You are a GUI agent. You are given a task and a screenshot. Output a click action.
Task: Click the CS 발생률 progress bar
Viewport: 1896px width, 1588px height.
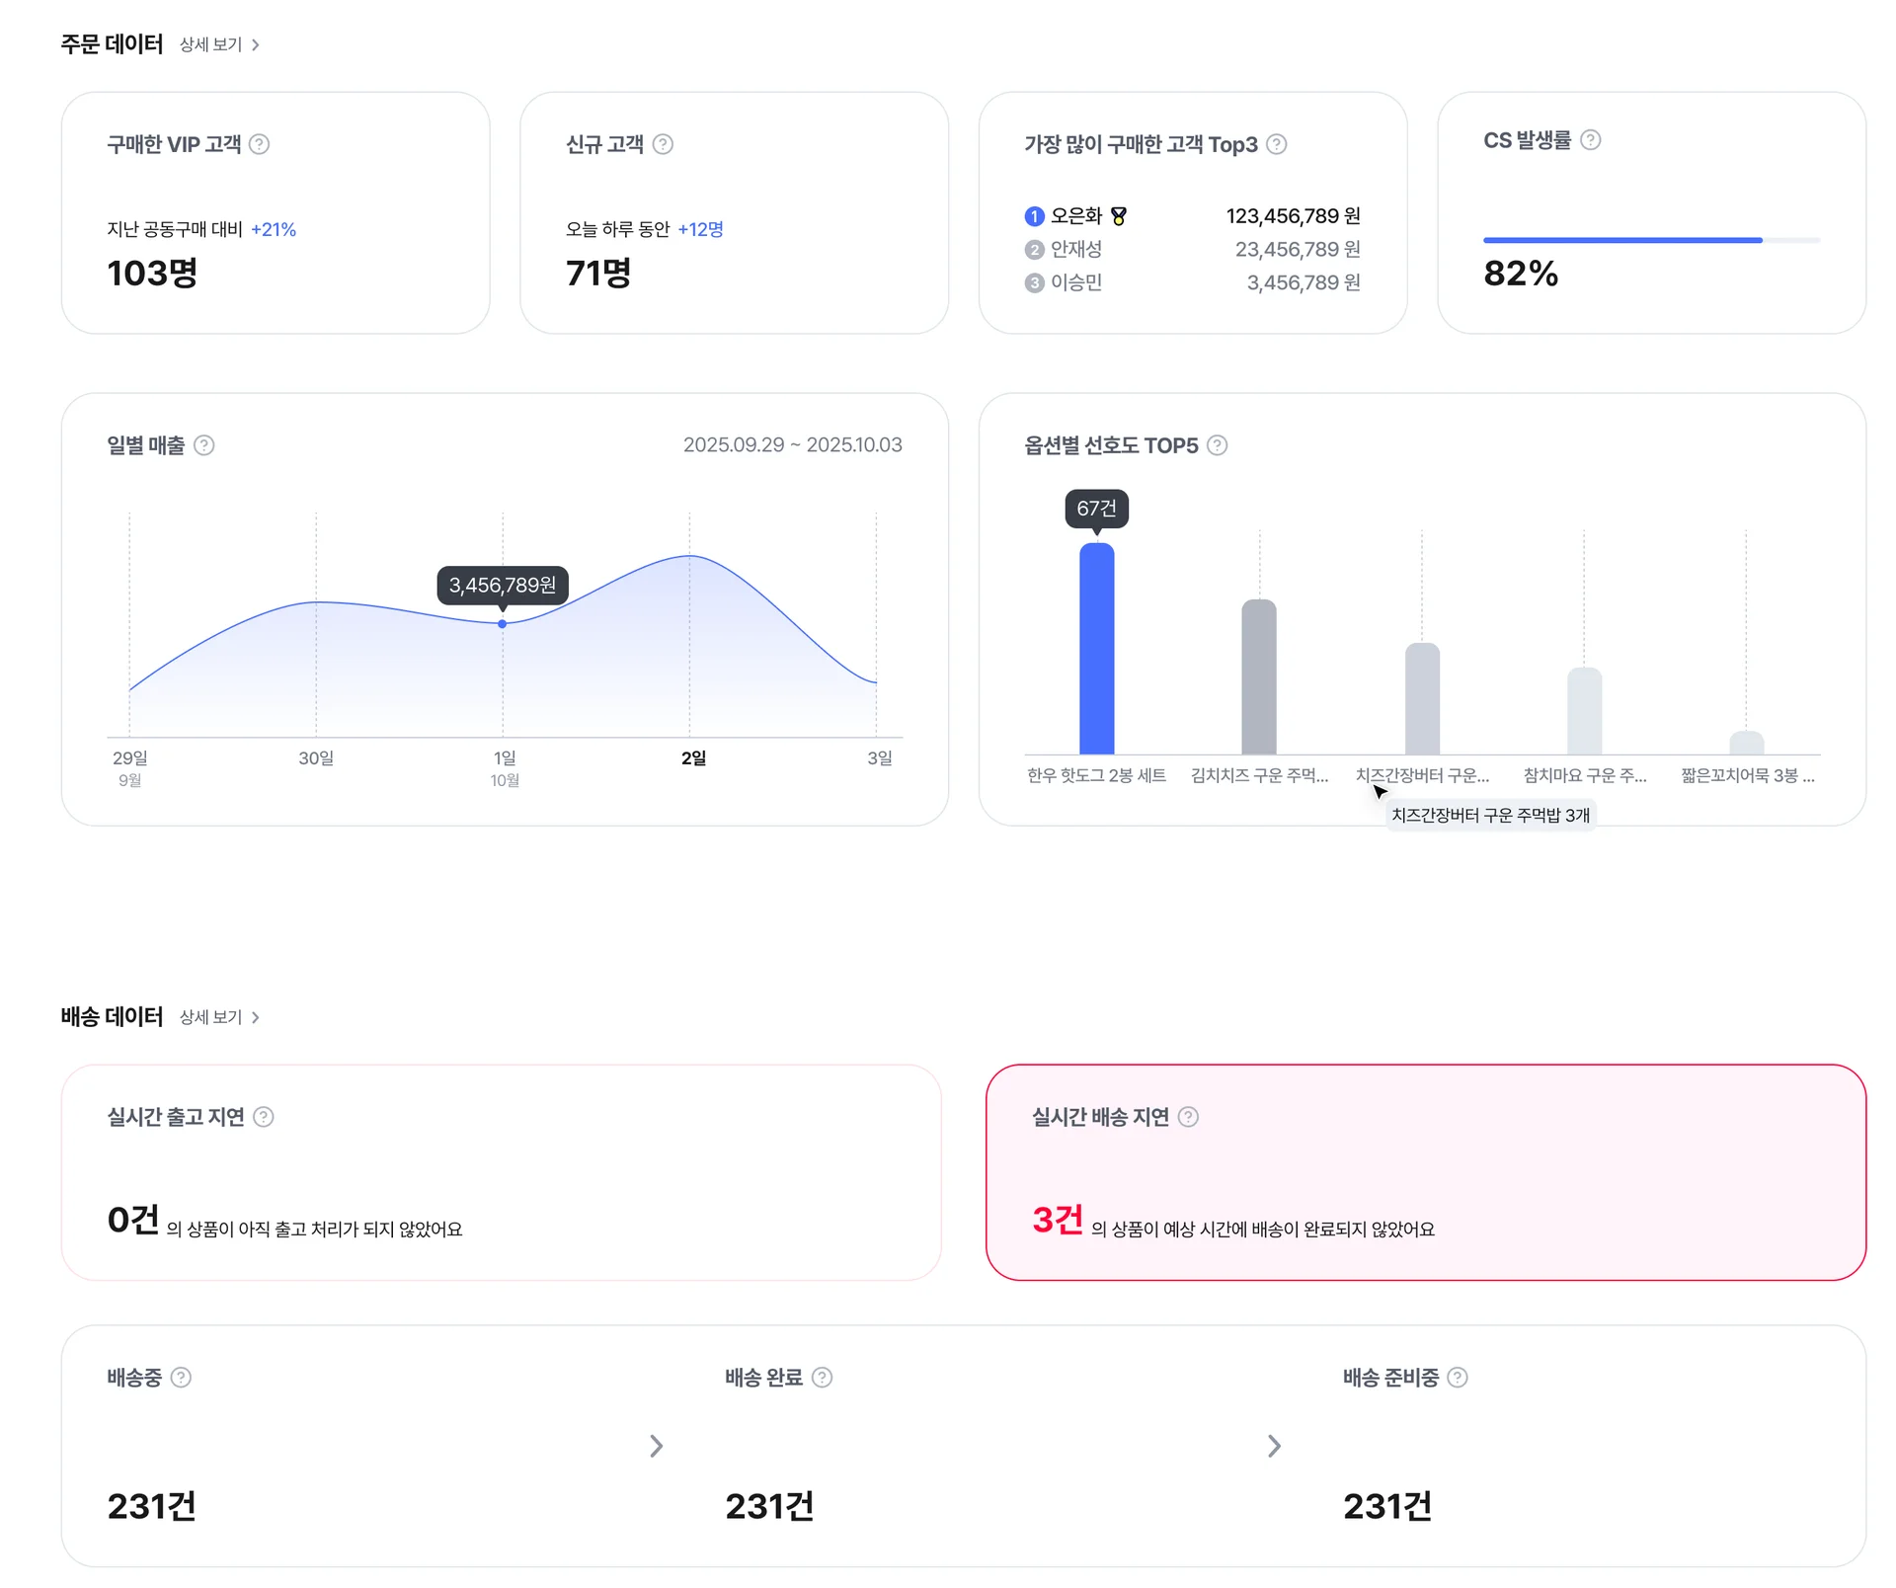click(1650, 240)
